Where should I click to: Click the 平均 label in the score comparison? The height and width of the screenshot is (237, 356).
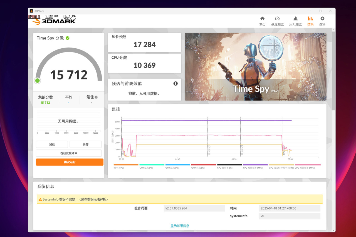click(x=69, y=97)
